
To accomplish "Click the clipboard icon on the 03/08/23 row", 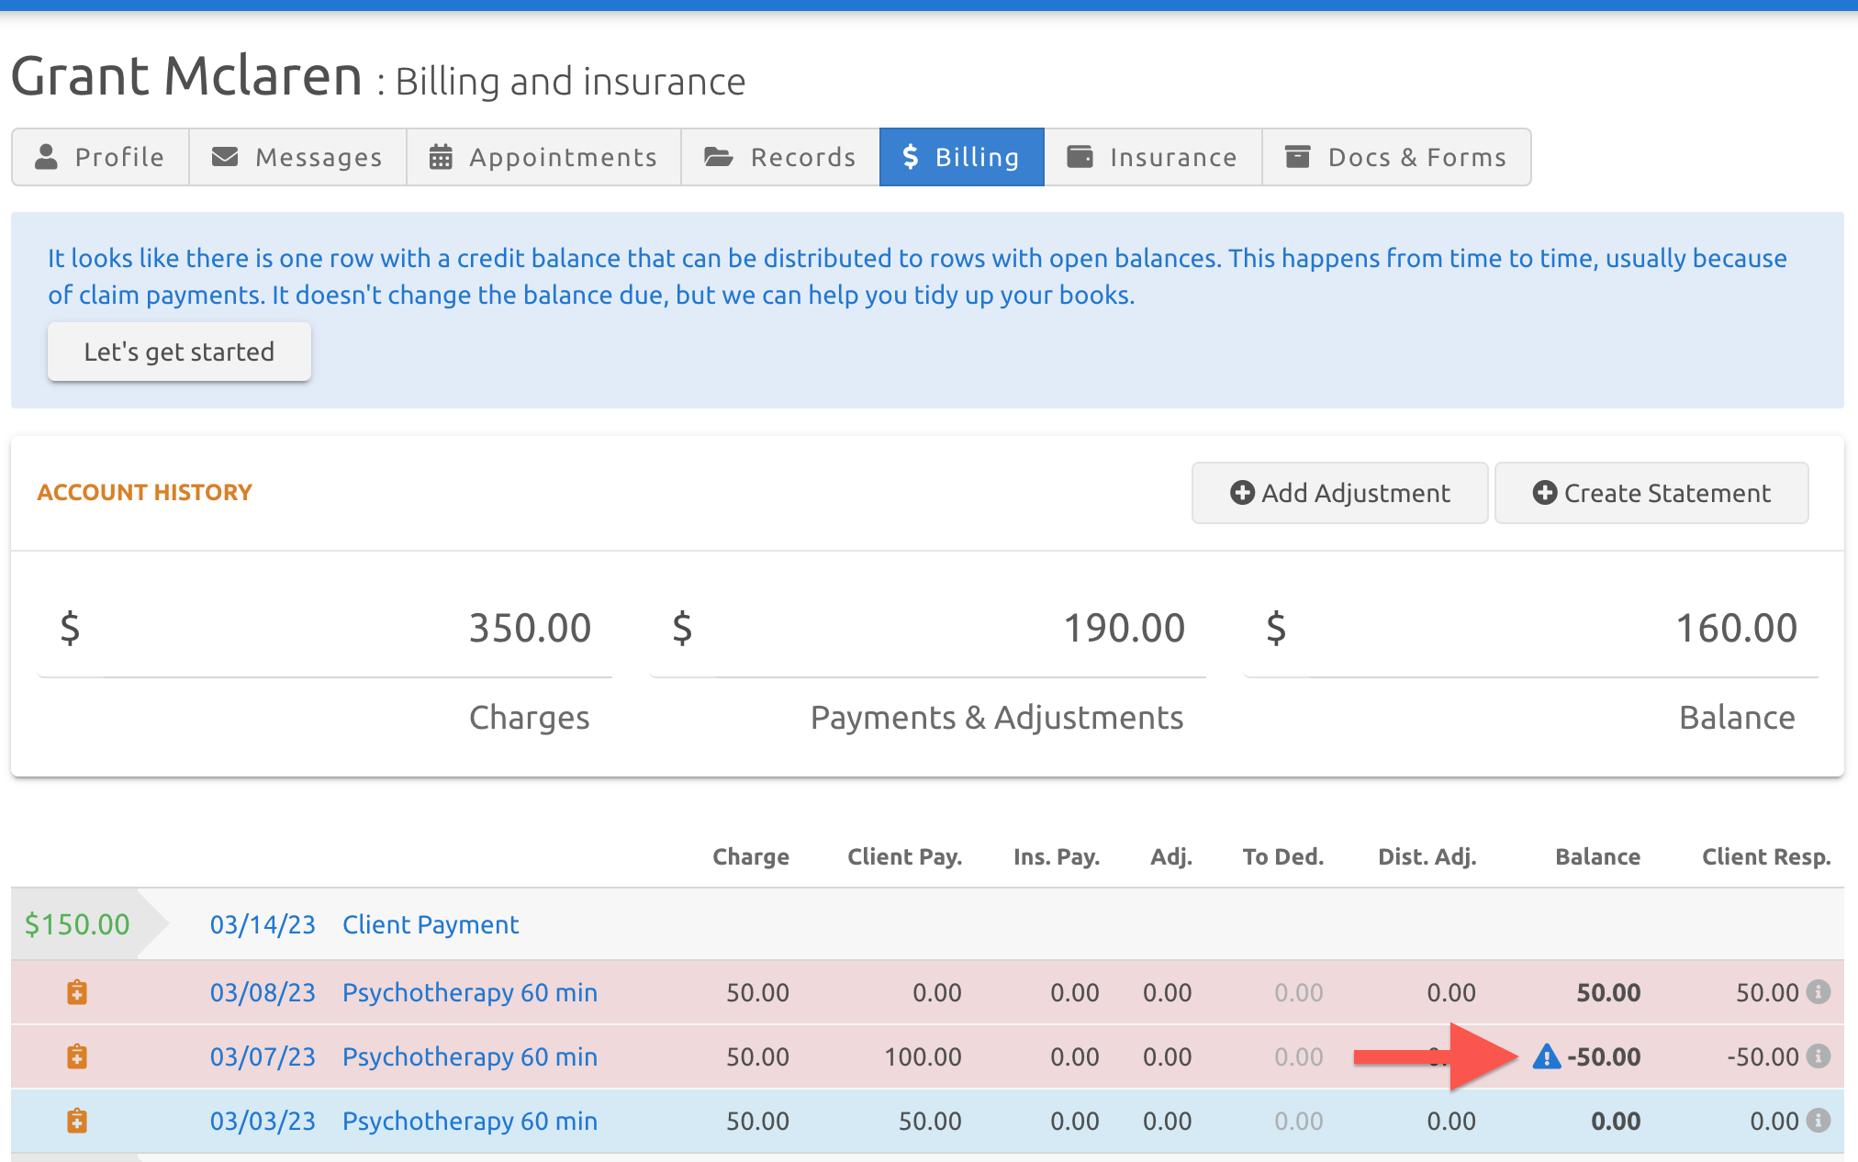I will [77, 992].
